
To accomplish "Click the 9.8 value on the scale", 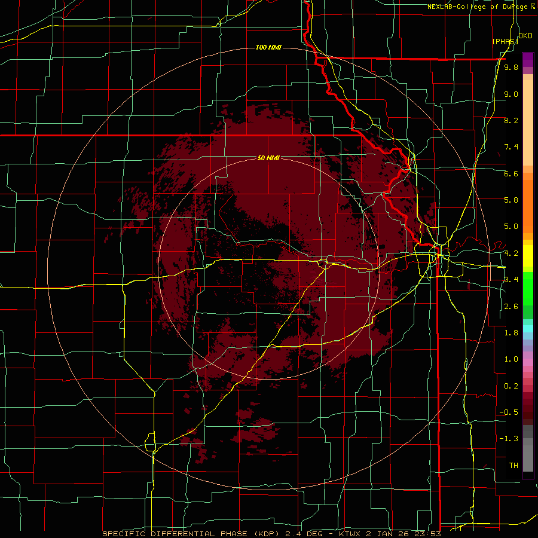I will 511,68.
